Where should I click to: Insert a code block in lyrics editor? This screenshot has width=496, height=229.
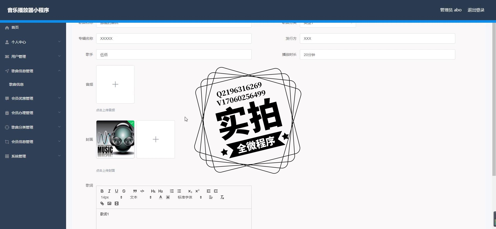click(x=142, y=191)
